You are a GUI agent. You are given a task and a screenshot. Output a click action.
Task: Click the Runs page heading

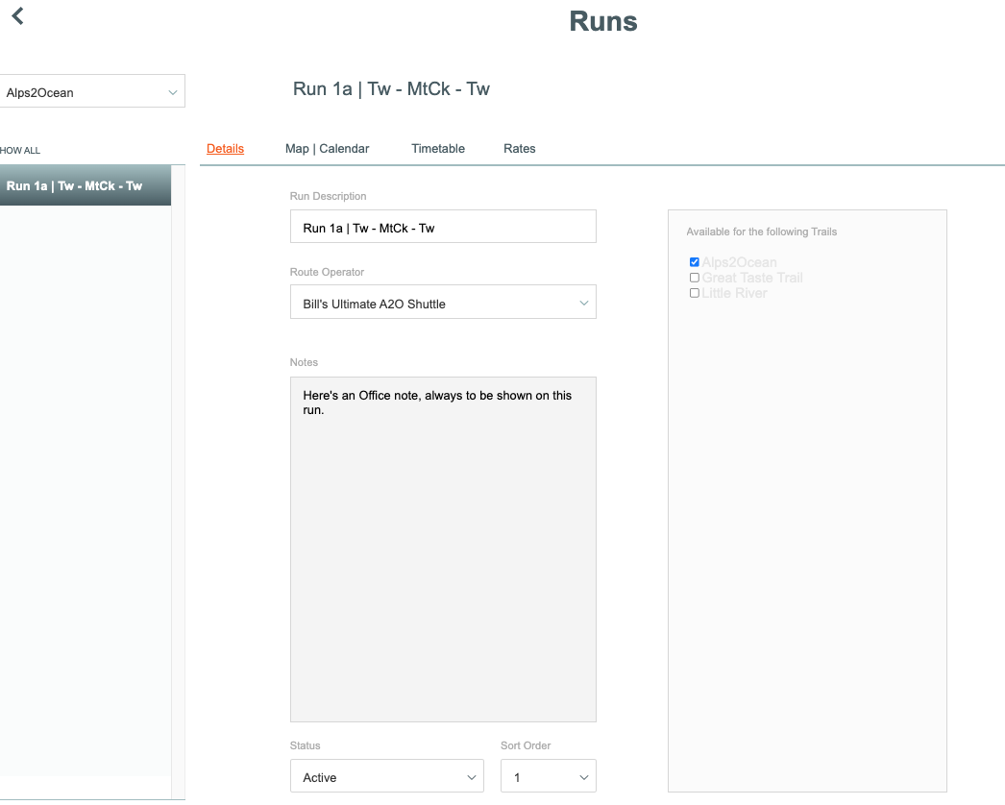pyautogui.click(x=603, y=21)
